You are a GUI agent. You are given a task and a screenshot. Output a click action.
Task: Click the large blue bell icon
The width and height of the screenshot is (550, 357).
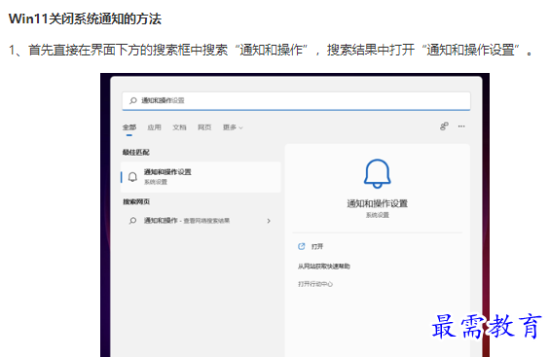point(377,173)
